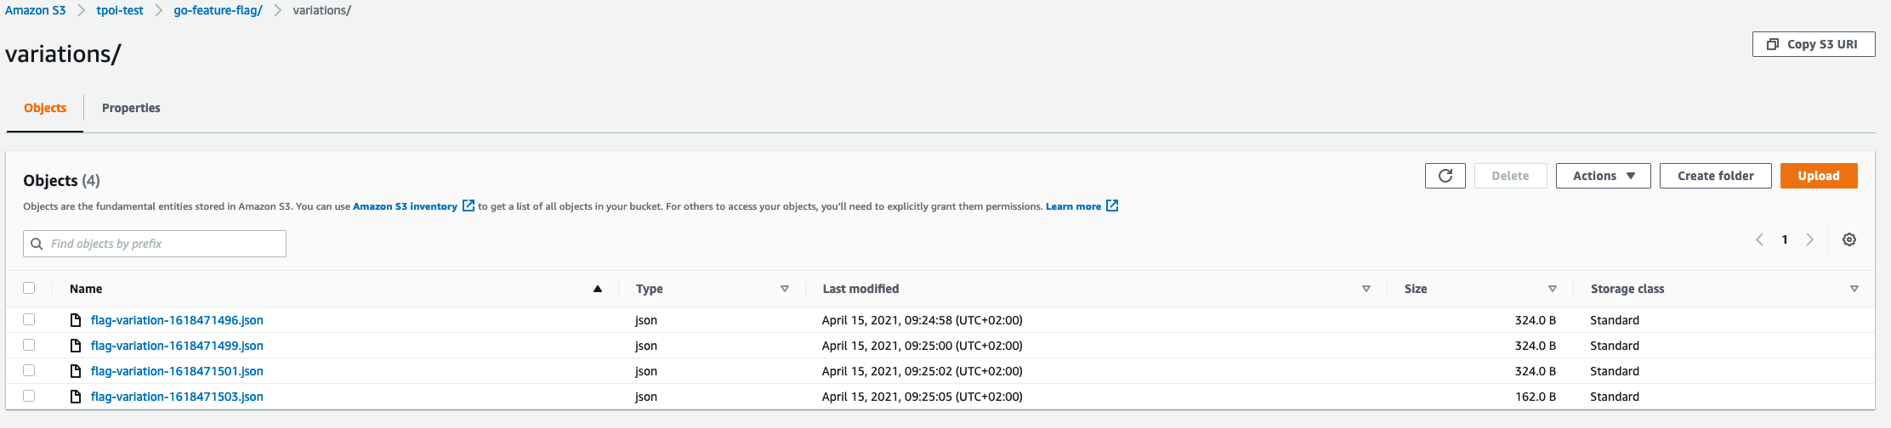
Task: Sort by the Type column arrow
Action: [784, 289]
